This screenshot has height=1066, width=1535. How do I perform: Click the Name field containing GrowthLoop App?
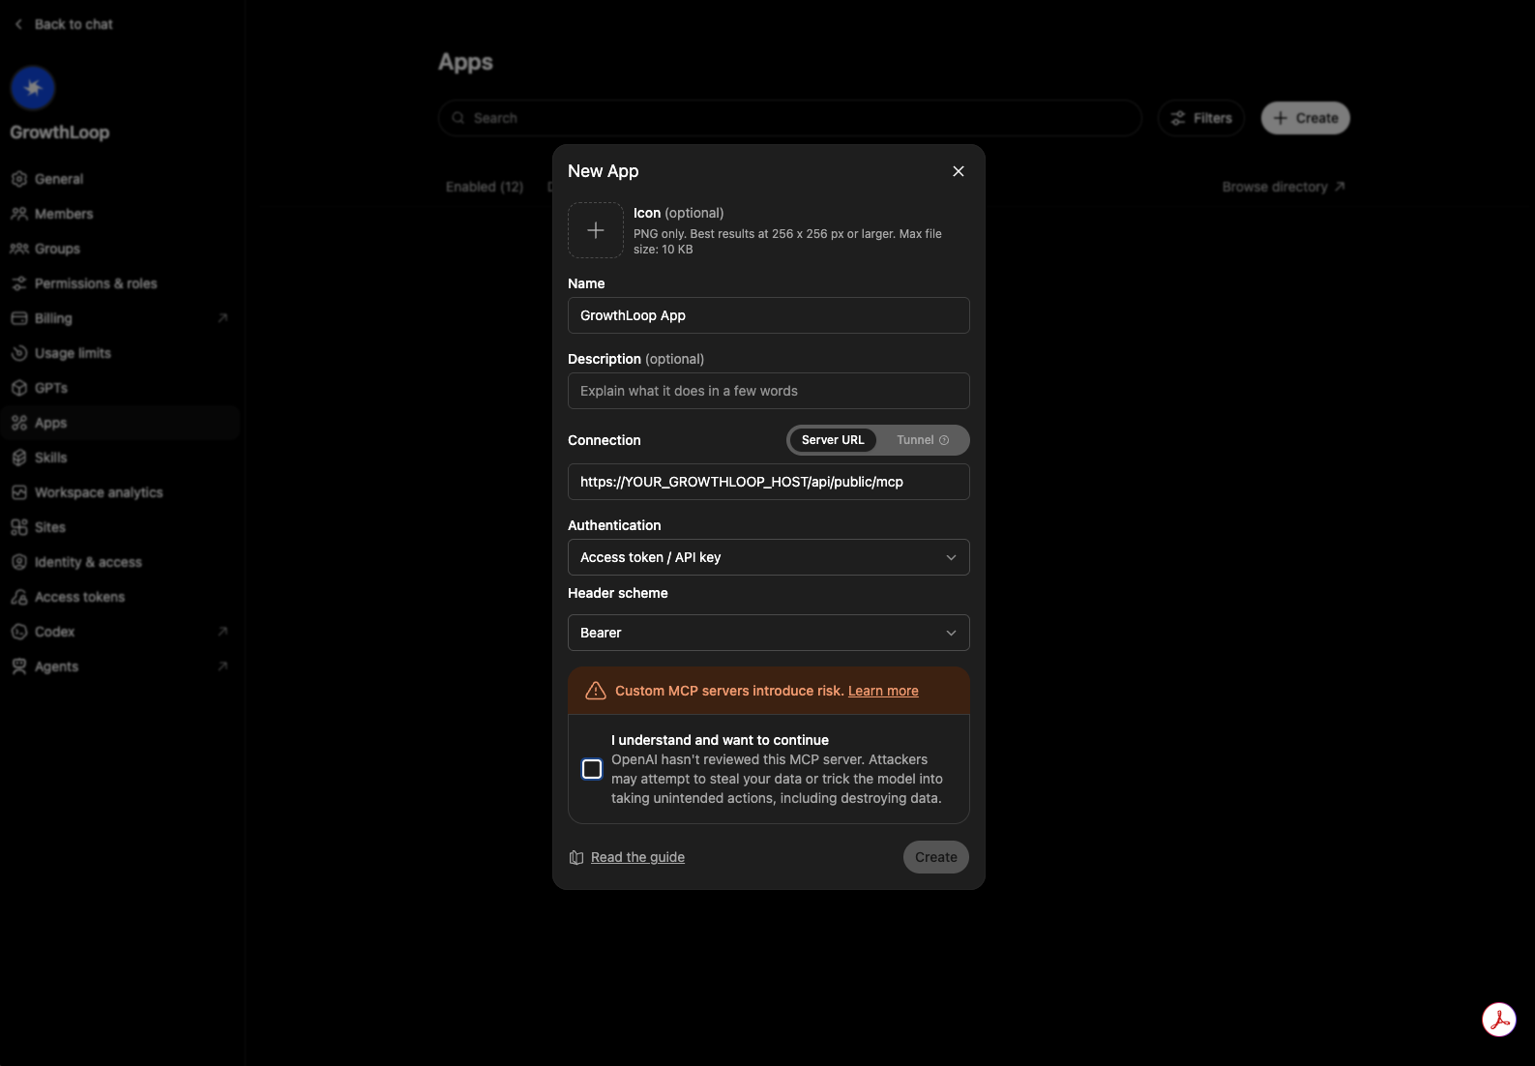769,315
